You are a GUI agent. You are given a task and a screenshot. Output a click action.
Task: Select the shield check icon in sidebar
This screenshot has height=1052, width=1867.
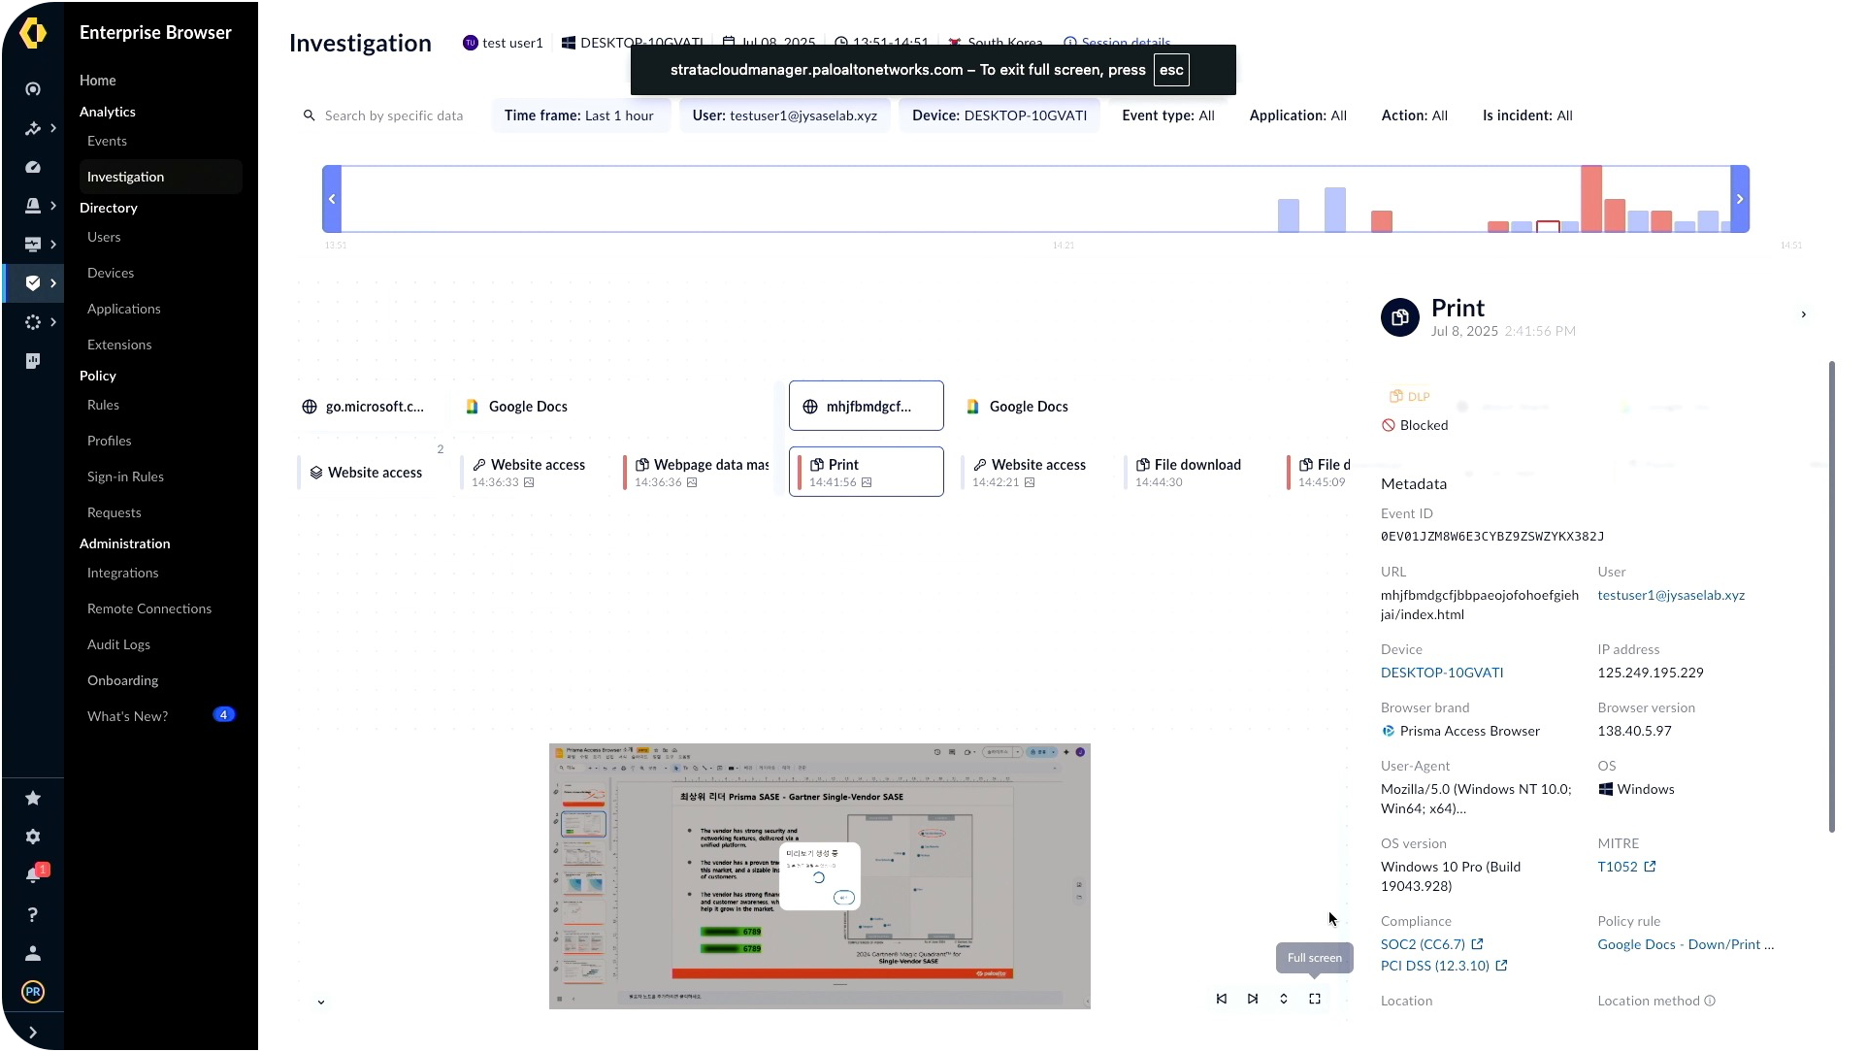33,283
